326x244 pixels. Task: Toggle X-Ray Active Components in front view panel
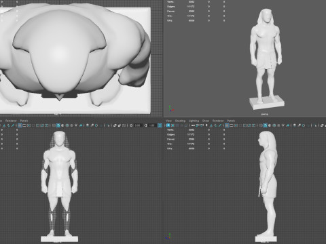point(120,125)
